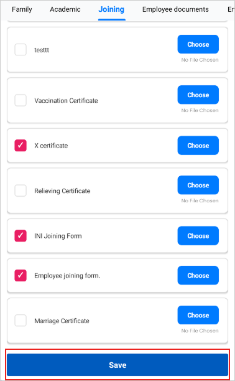The width and height of the screenshot is (235, 381).
Task: Open the partially visible tab after Employee documents
Action: (231, 9)
